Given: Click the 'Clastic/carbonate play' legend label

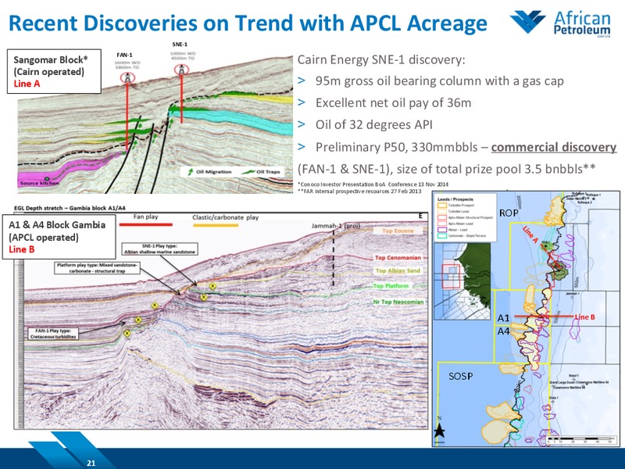Looking at the screenshot, I should point(225,217).
